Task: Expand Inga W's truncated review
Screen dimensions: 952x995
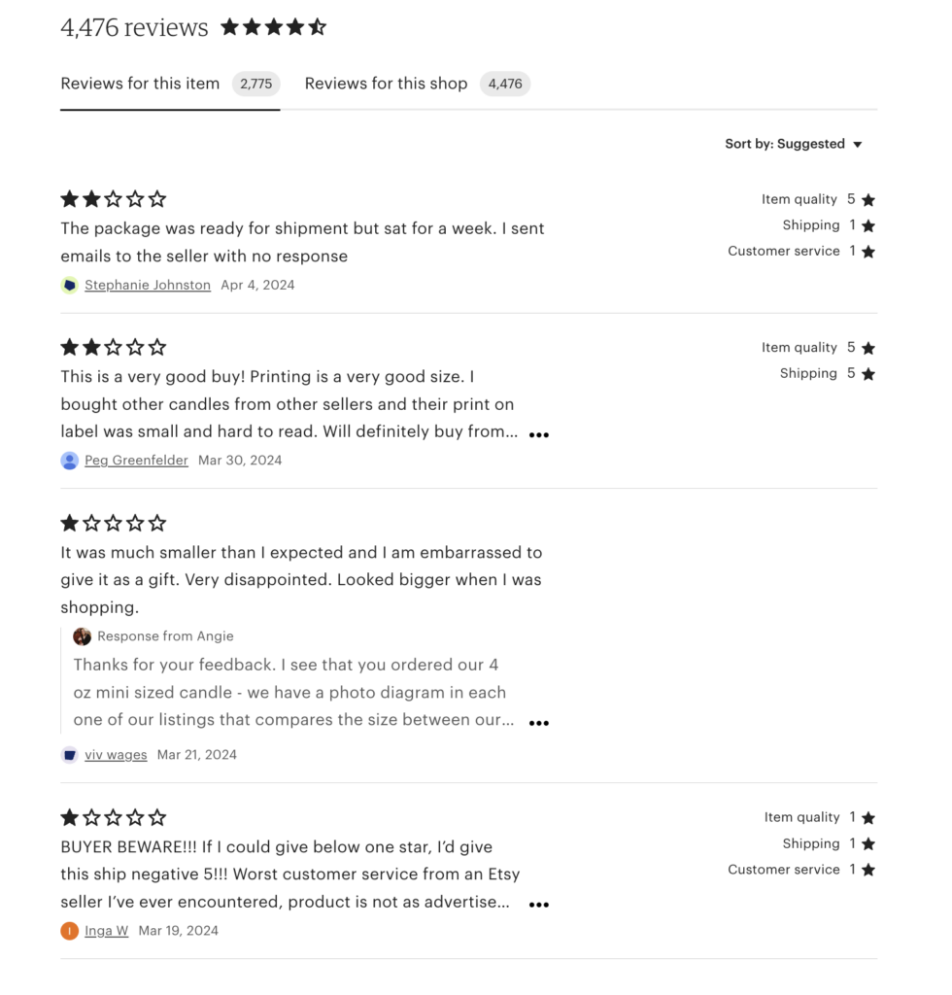Action: [x=539, y=905]
